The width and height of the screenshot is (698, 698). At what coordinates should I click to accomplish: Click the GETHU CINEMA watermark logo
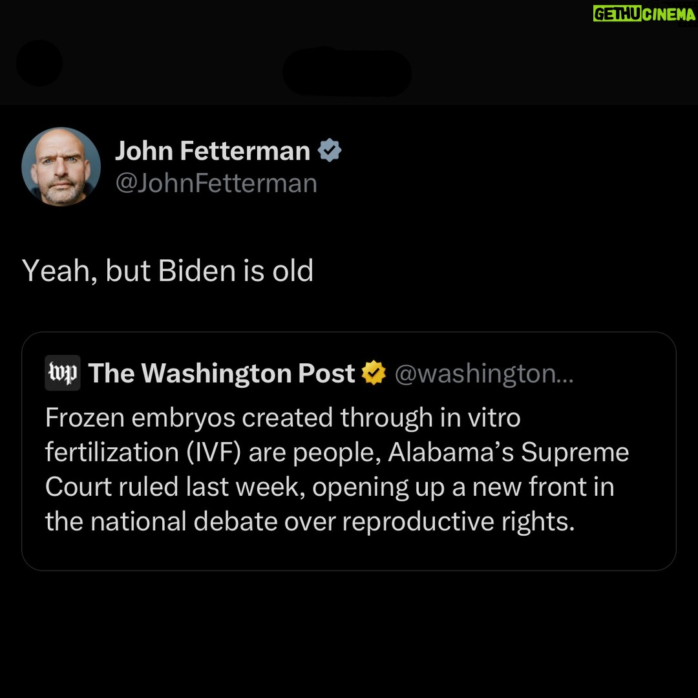pyautogui.click(x=644, y=14)
